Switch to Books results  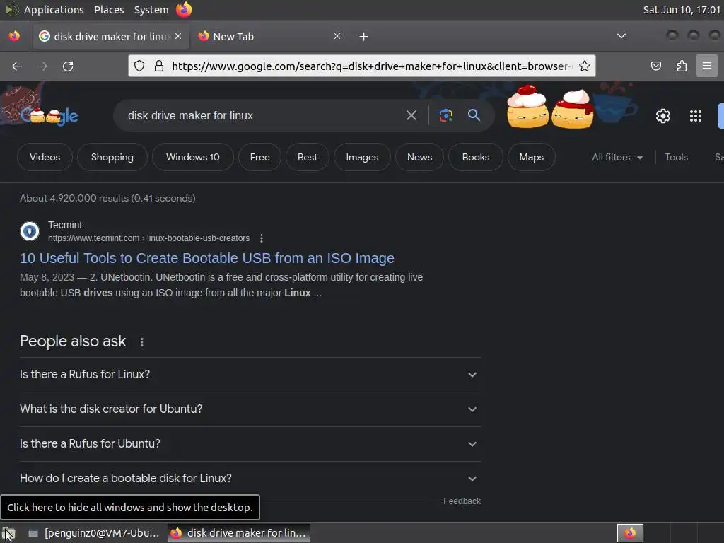pos(476,157)
